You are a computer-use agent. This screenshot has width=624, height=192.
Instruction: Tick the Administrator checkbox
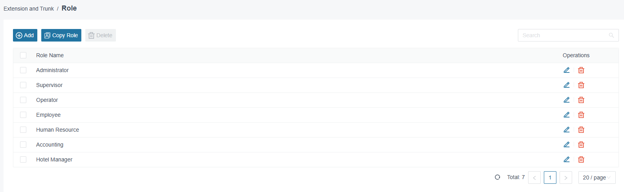[x=23, y=70]
